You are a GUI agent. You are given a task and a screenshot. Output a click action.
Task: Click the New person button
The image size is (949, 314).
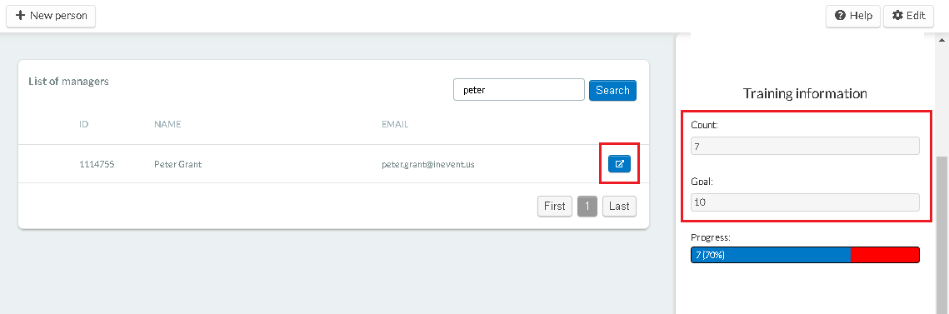pos(51,16)
